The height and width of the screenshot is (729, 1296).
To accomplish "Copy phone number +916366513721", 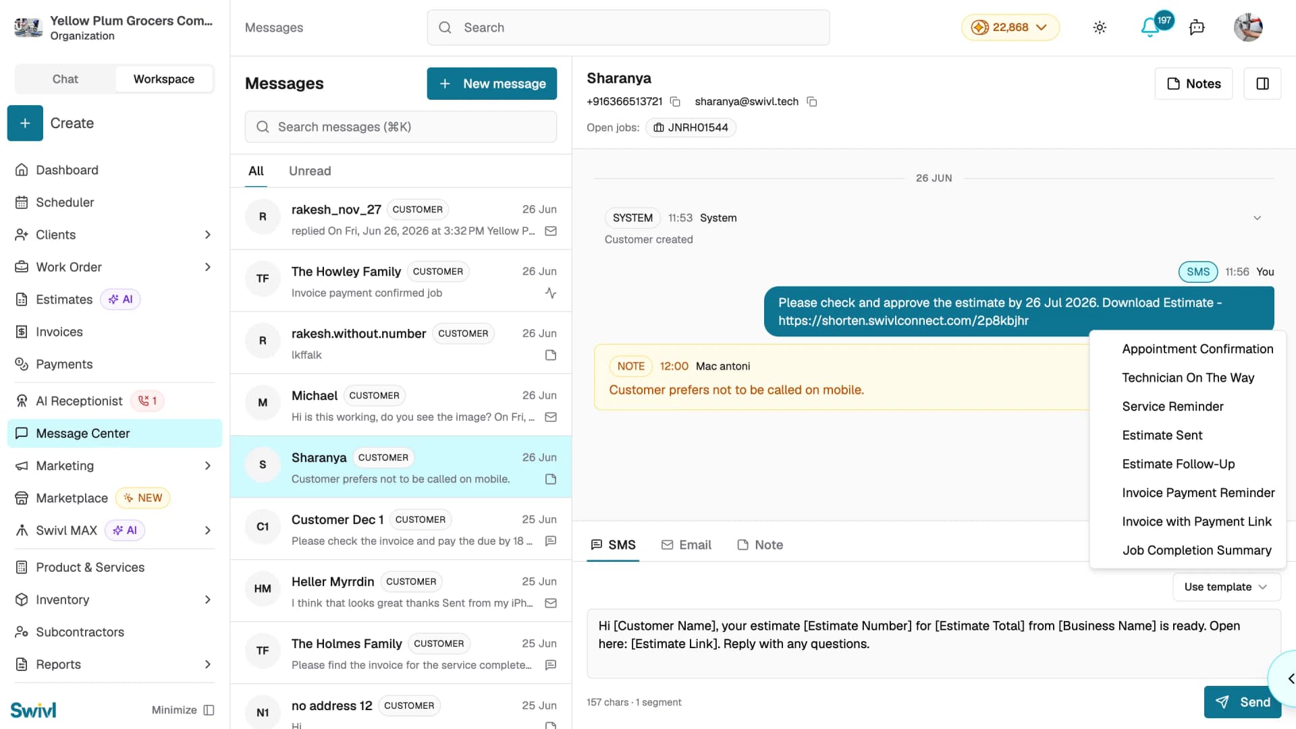I will point(675,102).
